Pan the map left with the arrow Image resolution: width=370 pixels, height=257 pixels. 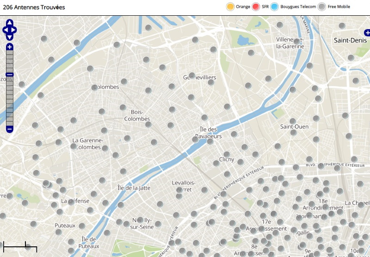(5, 30)
